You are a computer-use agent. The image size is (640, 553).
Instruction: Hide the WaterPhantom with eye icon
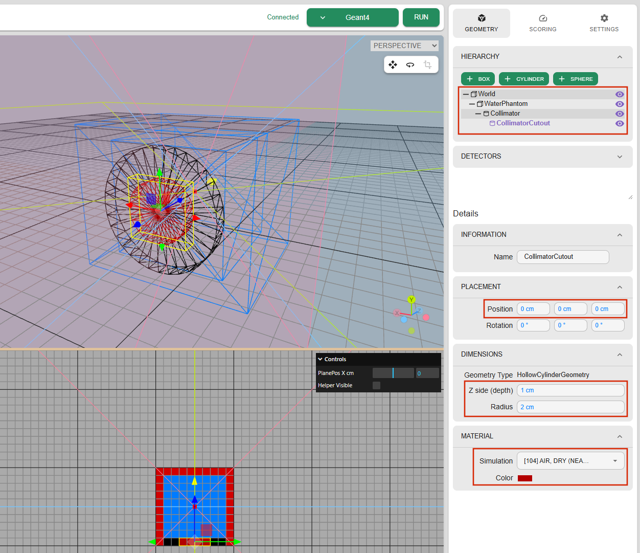tap(620, 104)
